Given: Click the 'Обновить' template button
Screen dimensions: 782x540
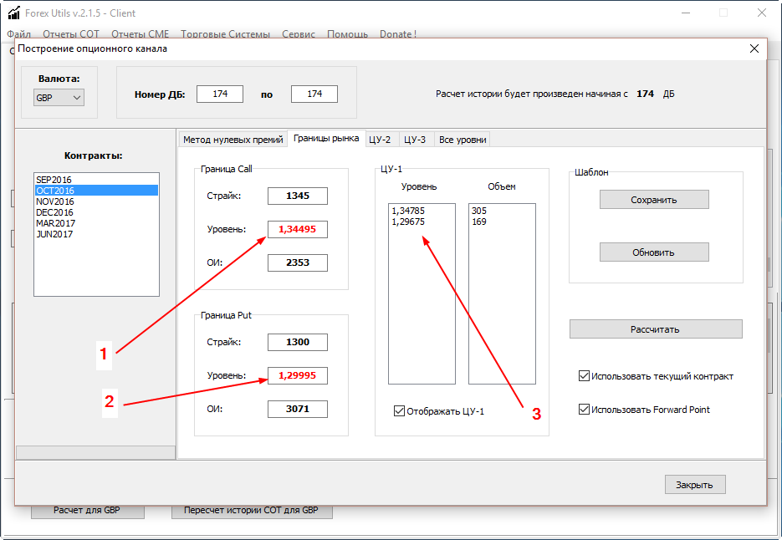Looking at the screenshot, I should coord(654,252).
